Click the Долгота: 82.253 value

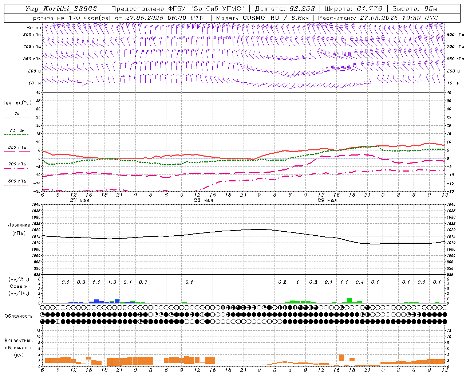click(285, 9)
